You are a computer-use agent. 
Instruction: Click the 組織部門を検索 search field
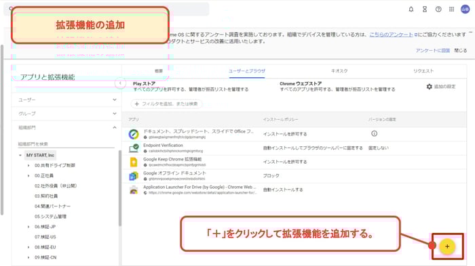click(66, 144)
